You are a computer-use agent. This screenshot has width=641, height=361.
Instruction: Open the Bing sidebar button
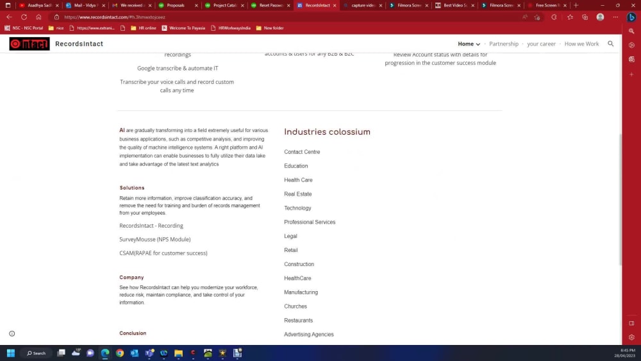point(631,17)
